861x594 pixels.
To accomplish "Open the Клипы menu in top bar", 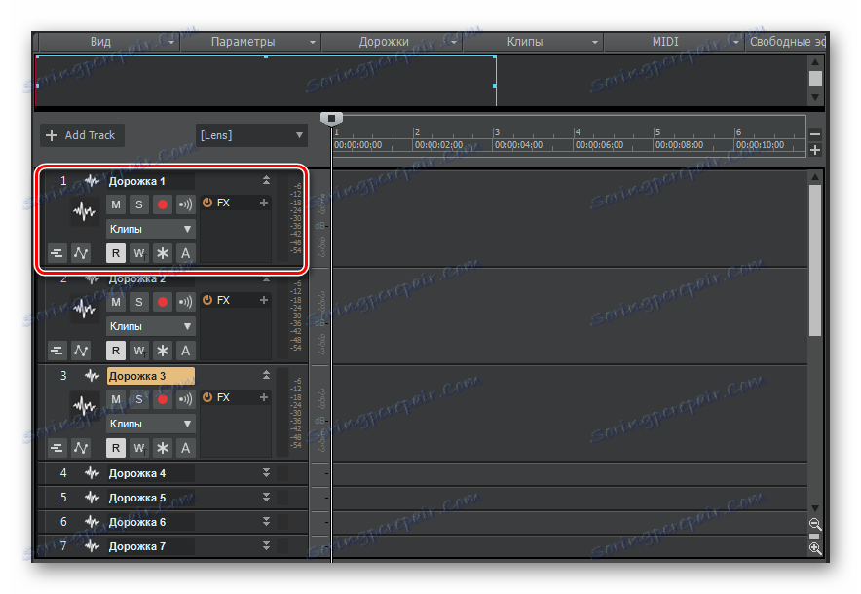I will click(533, 42).
